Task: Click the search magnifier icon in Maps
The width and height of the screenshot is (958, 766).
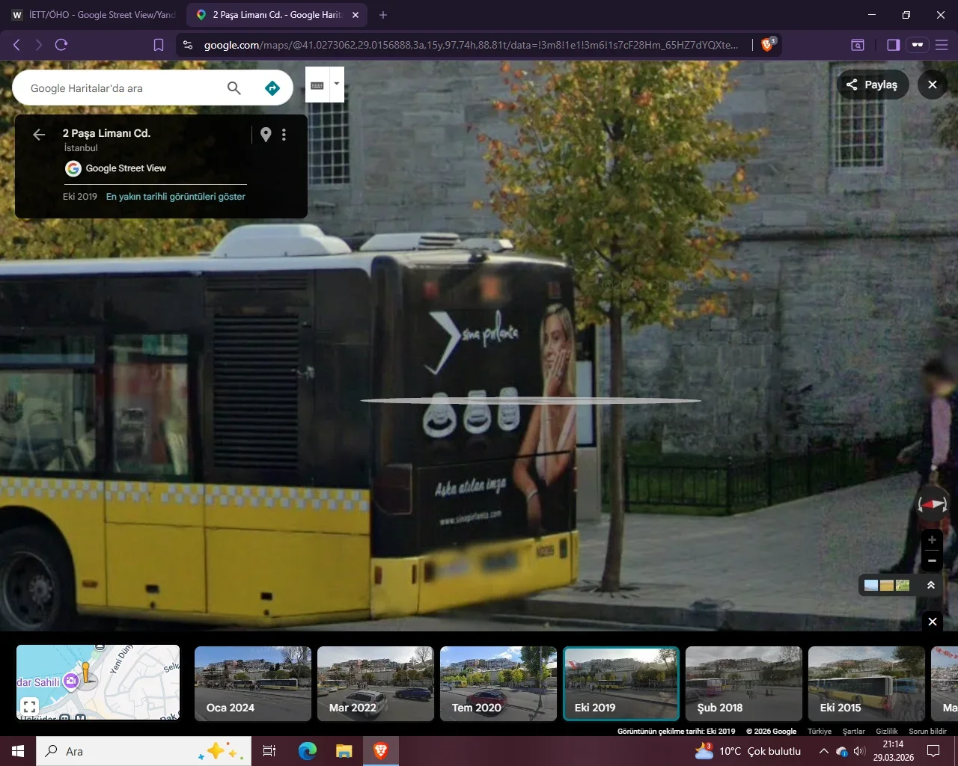Action: point(234,88)
